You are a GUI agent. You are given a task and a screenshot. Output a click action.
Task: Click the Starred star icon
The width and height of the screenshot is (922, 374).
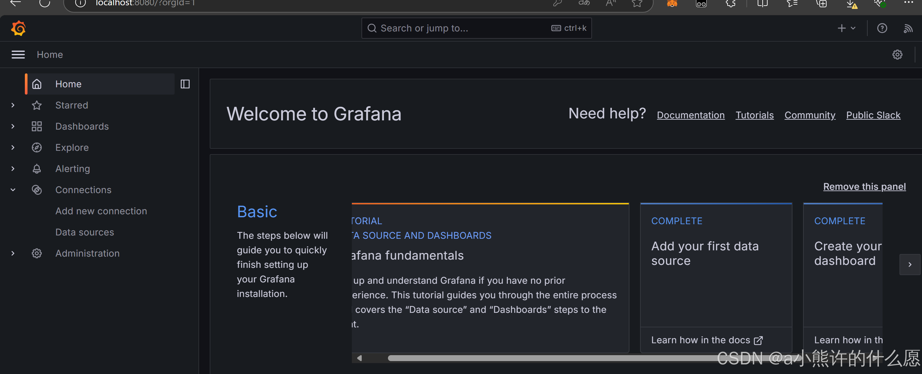pos(37,105)
